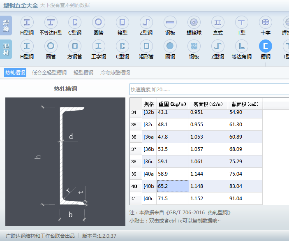Select the 十字 section icon
Screen dimensions: 289x241
pyautogui.click(x=266, y=22)
